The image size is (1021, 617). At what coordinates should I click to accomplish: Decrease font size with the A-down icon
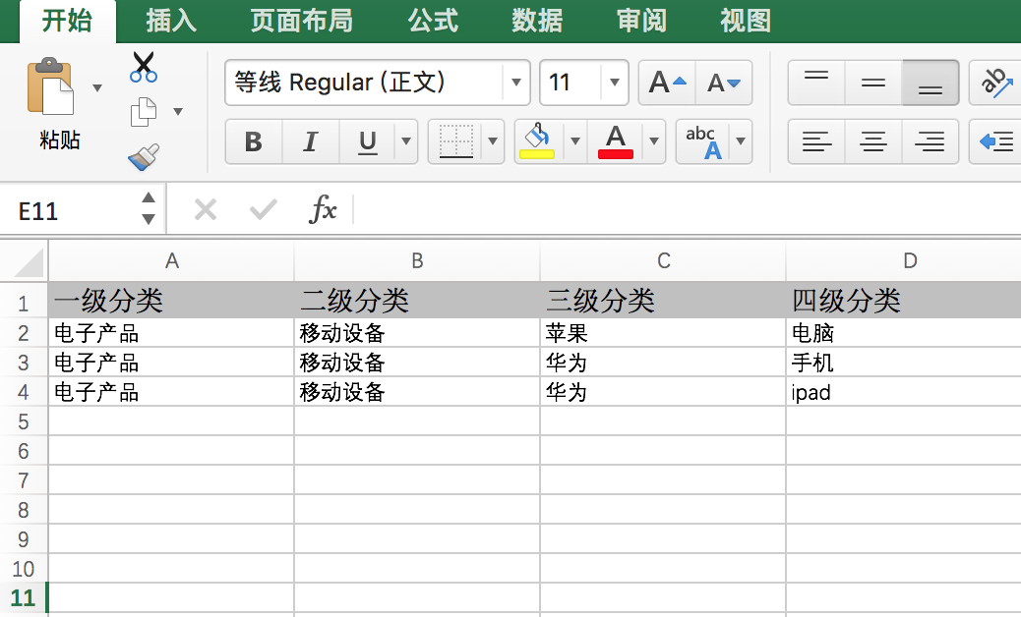[x=725, y=83]
